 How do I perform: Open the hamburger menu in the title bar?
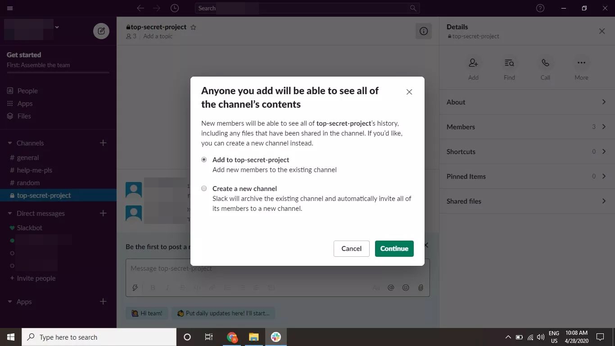(10, 8)
